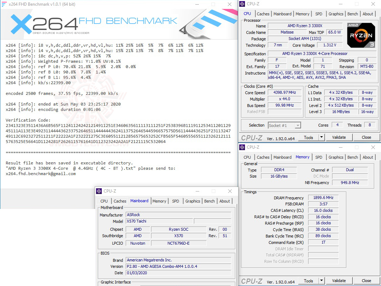Click the Core Voltage value 1.312 V
381x286 pixels.
tap(330, 45)
